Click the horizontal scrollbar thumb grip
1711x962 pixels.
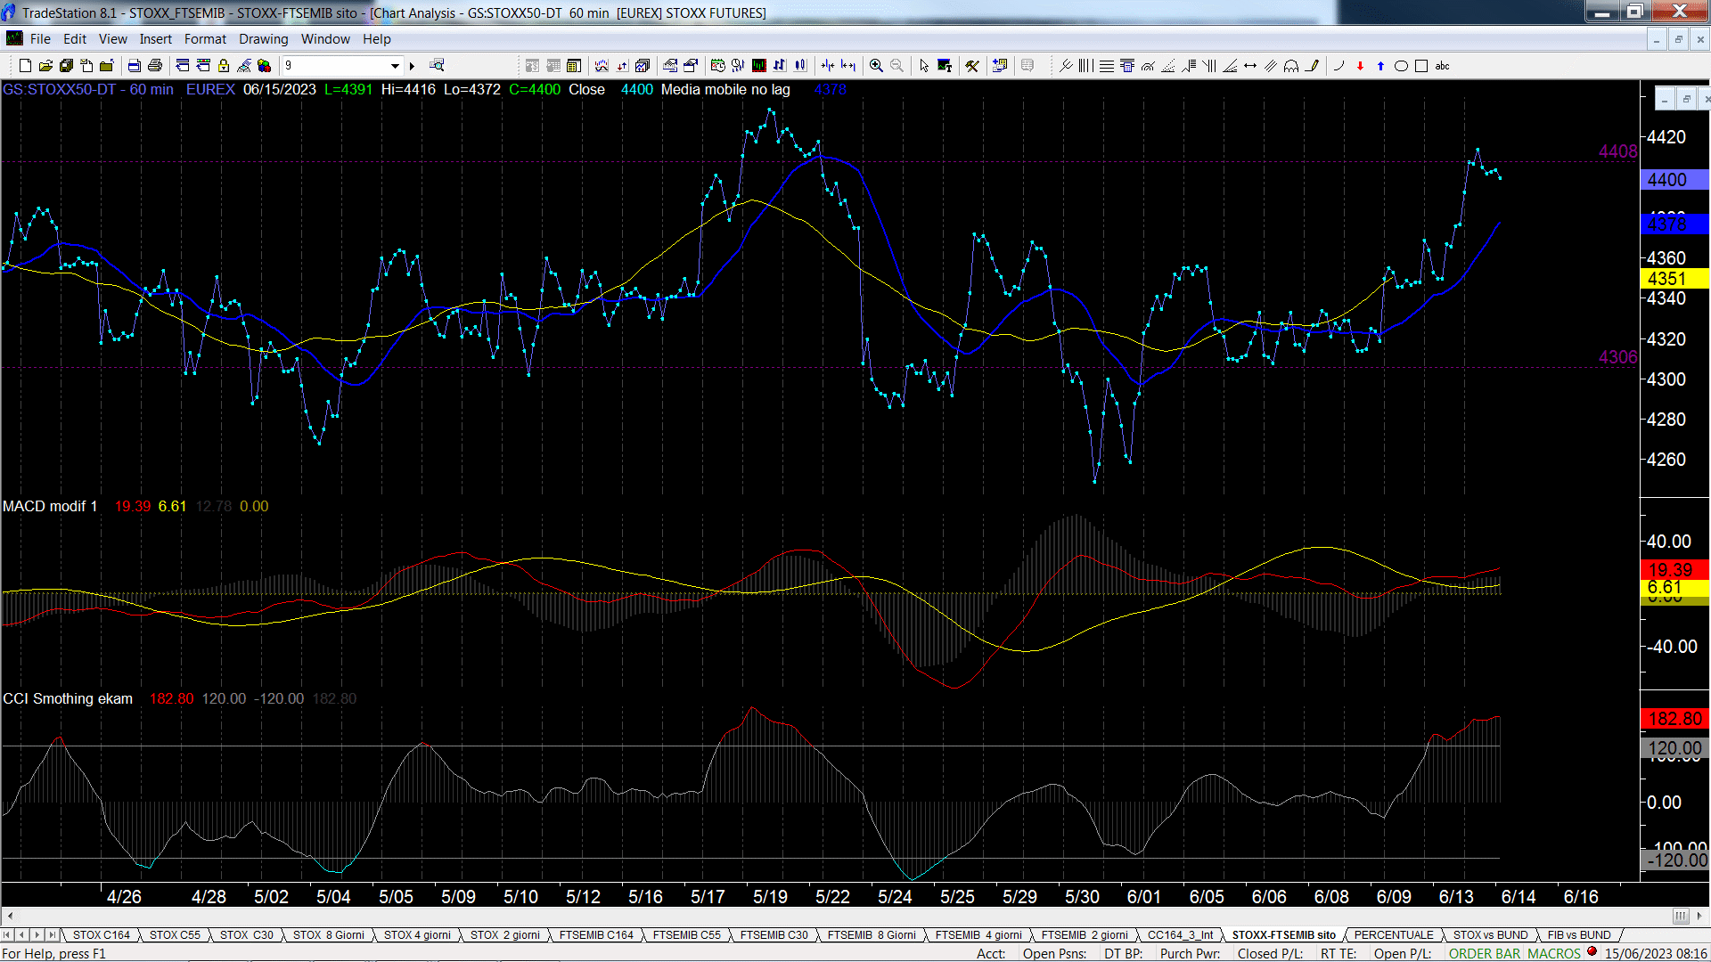(x=1681, y=916)
